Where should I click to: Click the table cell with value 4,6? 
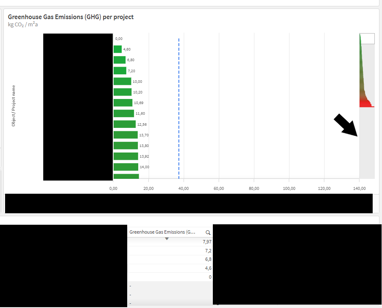170,268
